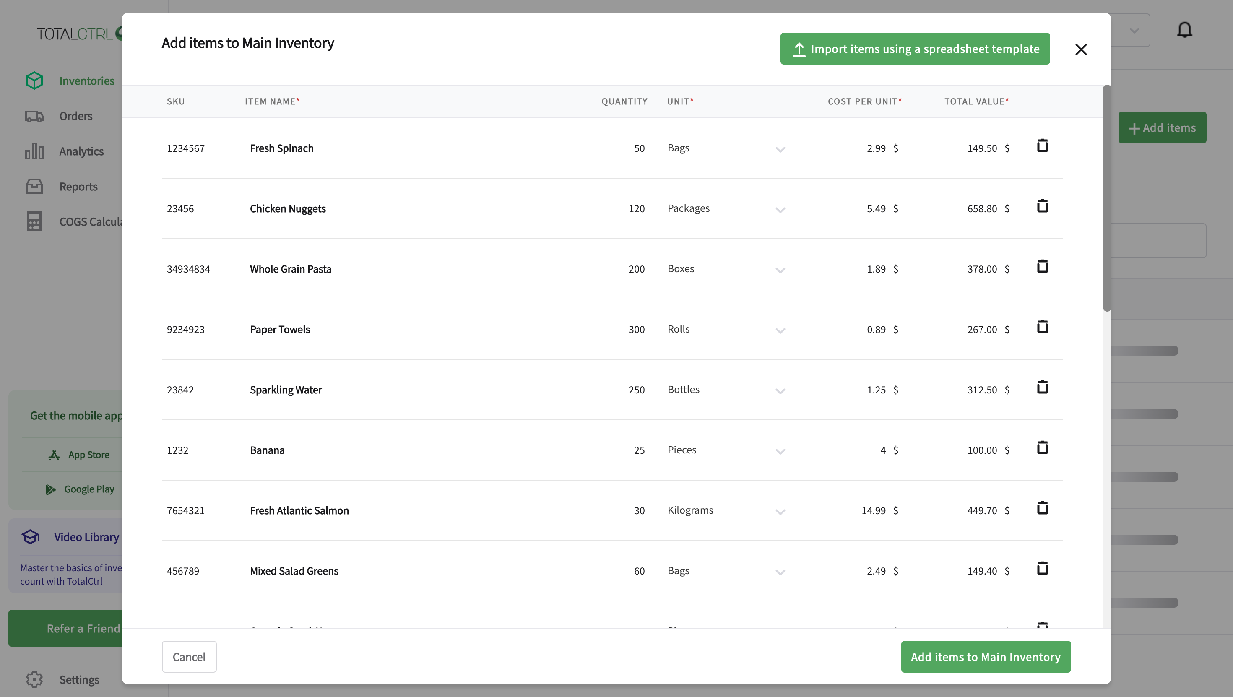
Task: Open the unit dropdown for Fresh Spinach
Action: [x=780, y=149]
